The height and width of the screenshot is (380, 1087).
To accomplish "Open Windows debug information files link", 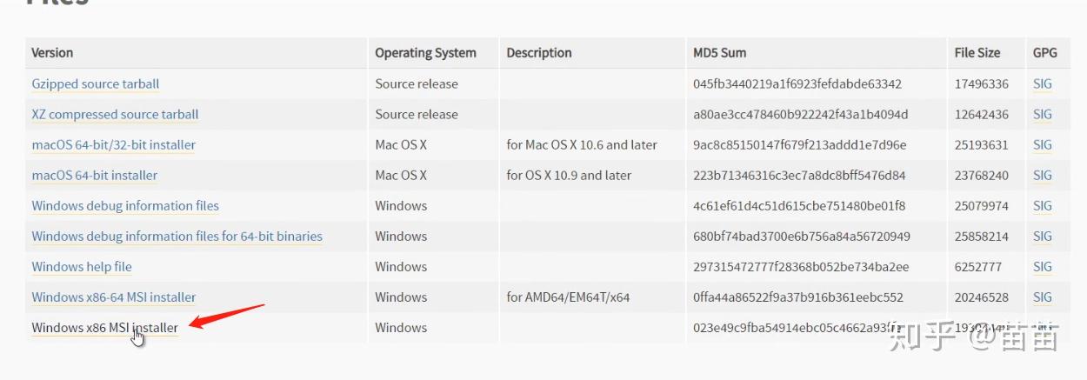I will 125,206.
